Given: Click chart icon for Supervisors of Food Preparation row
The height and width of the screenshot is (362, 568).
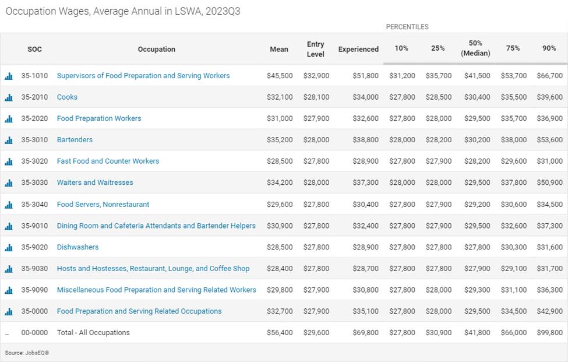Looking at the screenshot, I should 9,76.
